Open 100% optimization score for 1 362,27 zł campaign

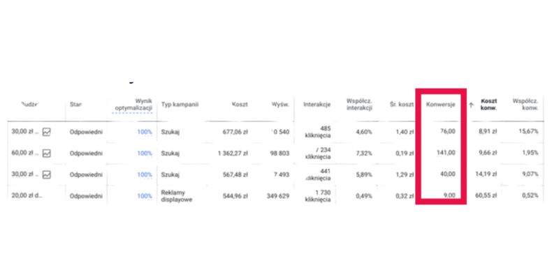pyautogui.click(x=145, y=153)
